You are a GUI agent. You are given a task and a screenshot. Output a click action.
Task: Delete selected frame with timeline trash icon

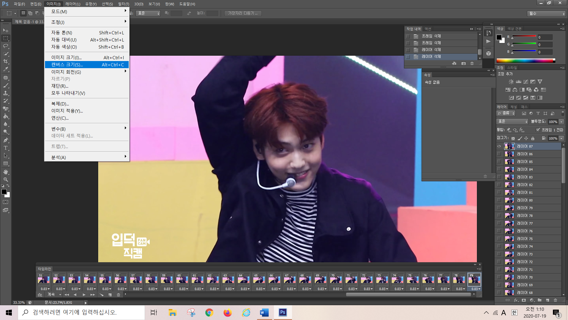tap(118, 295)
